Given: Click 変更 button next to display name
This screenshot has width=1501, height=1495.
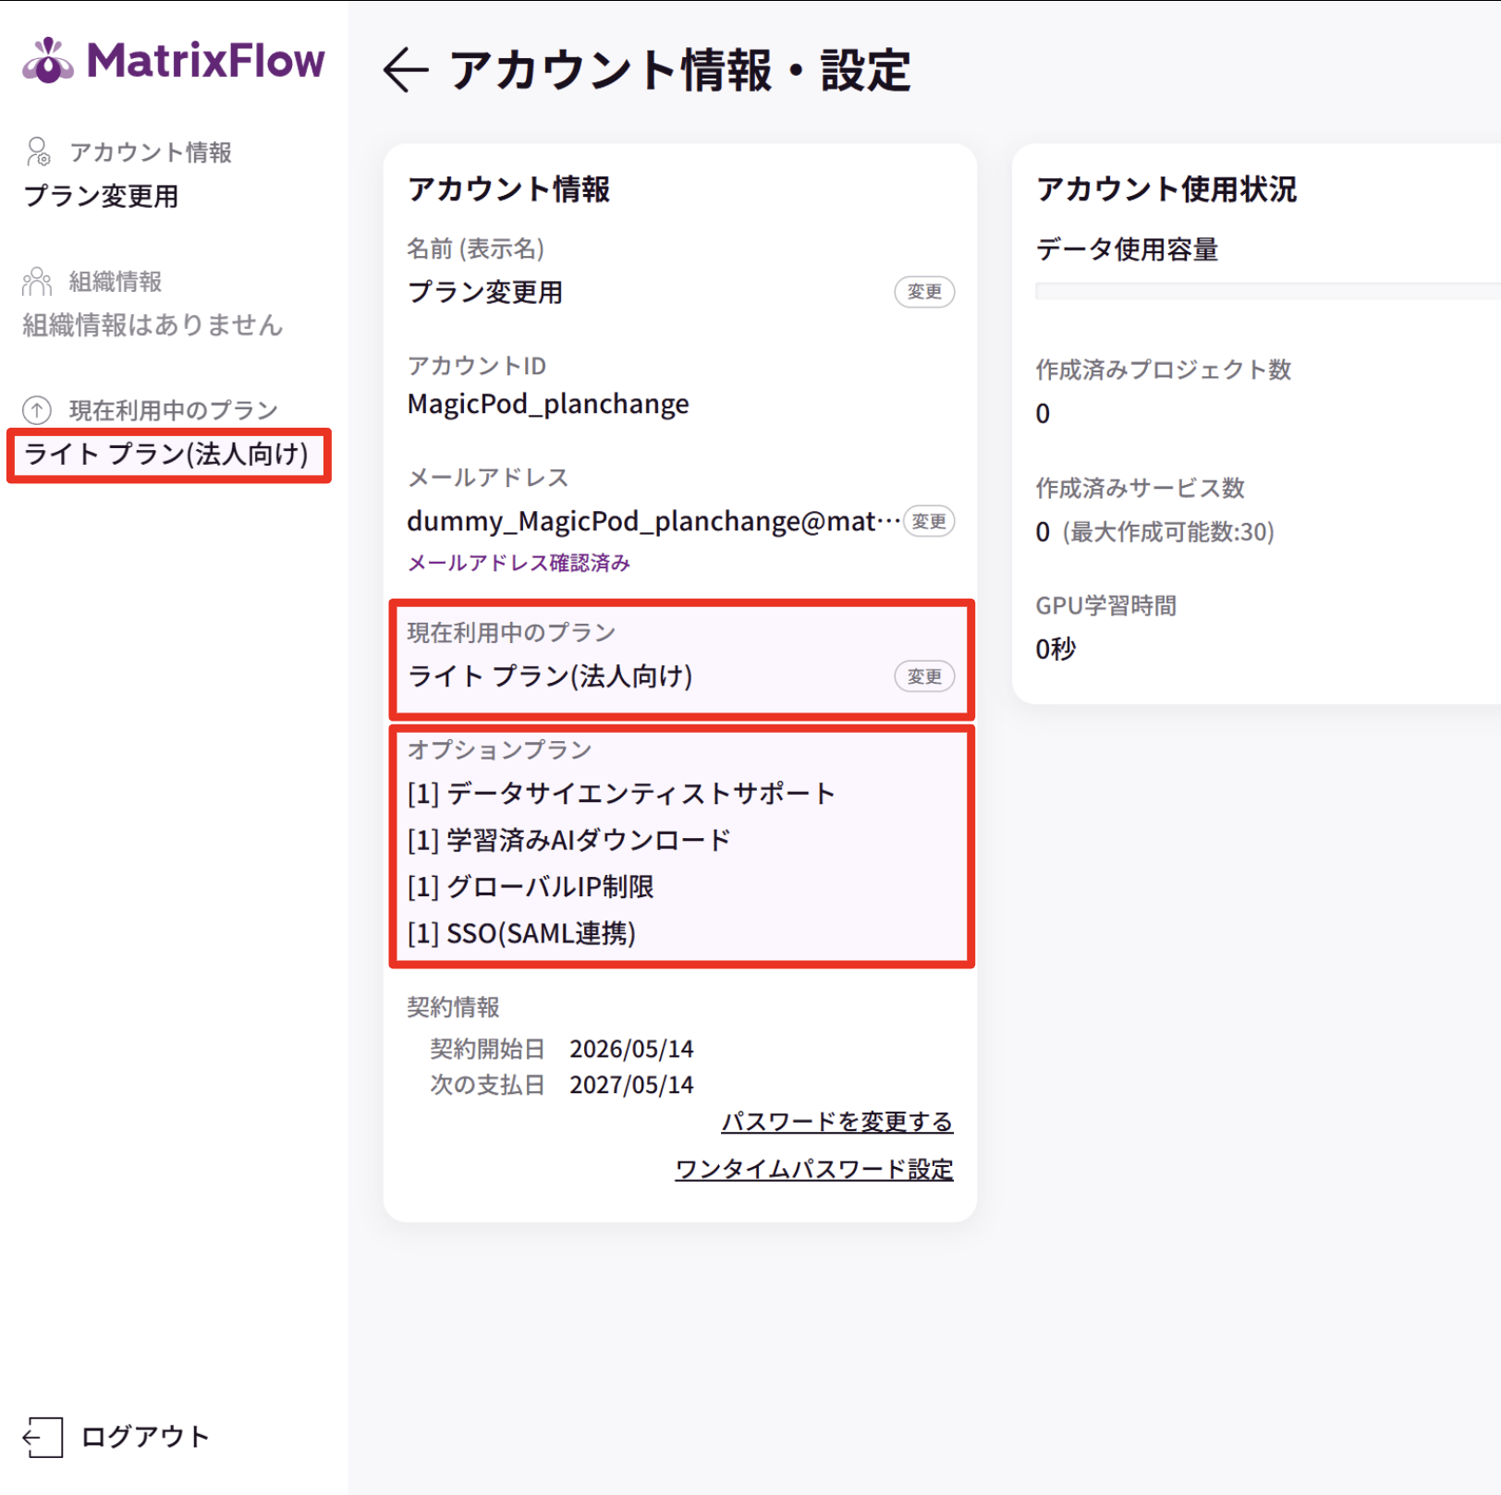Looking at the screenshot, I should point(924,292).
